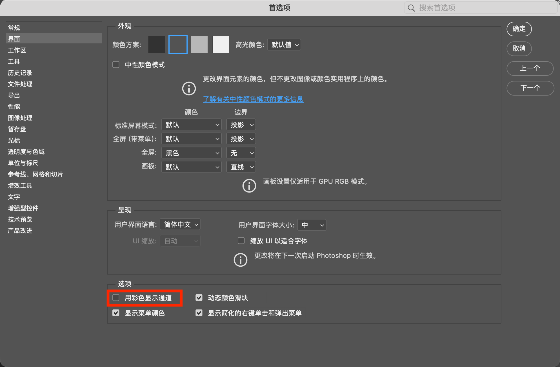Enable 中性颜色模式 checkbox
The image size is (560, 367).
(116, 65)
